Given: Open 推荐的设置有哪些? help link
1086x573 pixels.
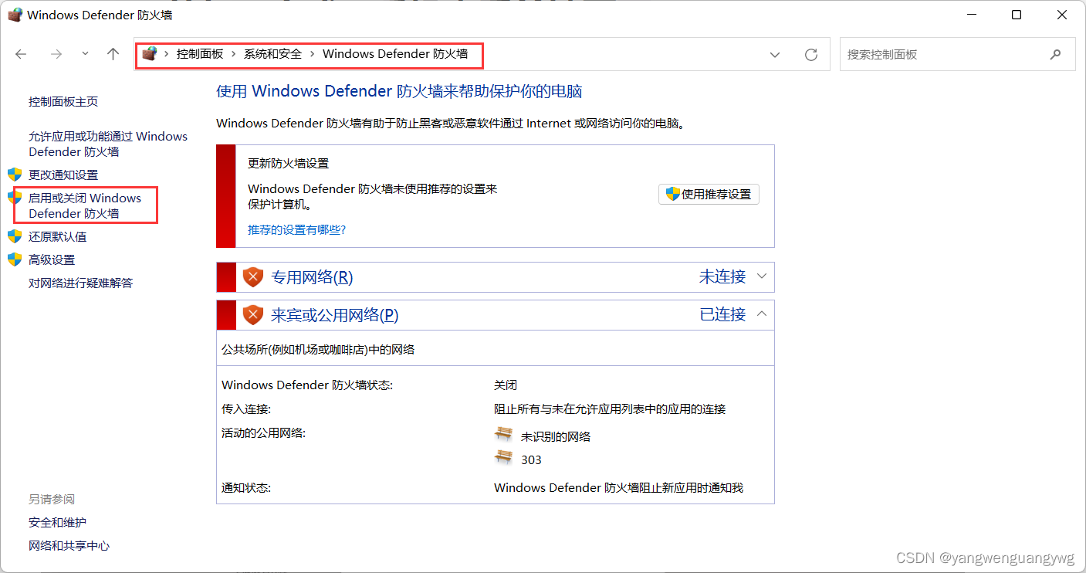Looking at the screenshot, I should 296,230.
